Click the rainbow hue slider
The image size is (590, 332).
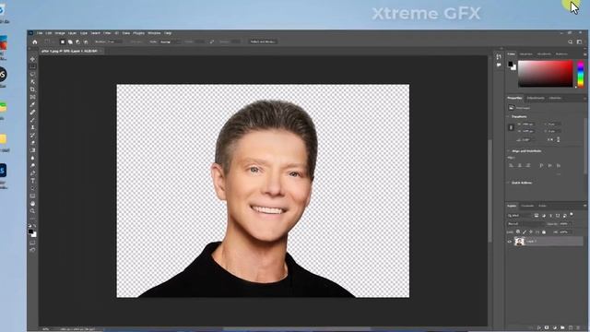click(581, 74)
